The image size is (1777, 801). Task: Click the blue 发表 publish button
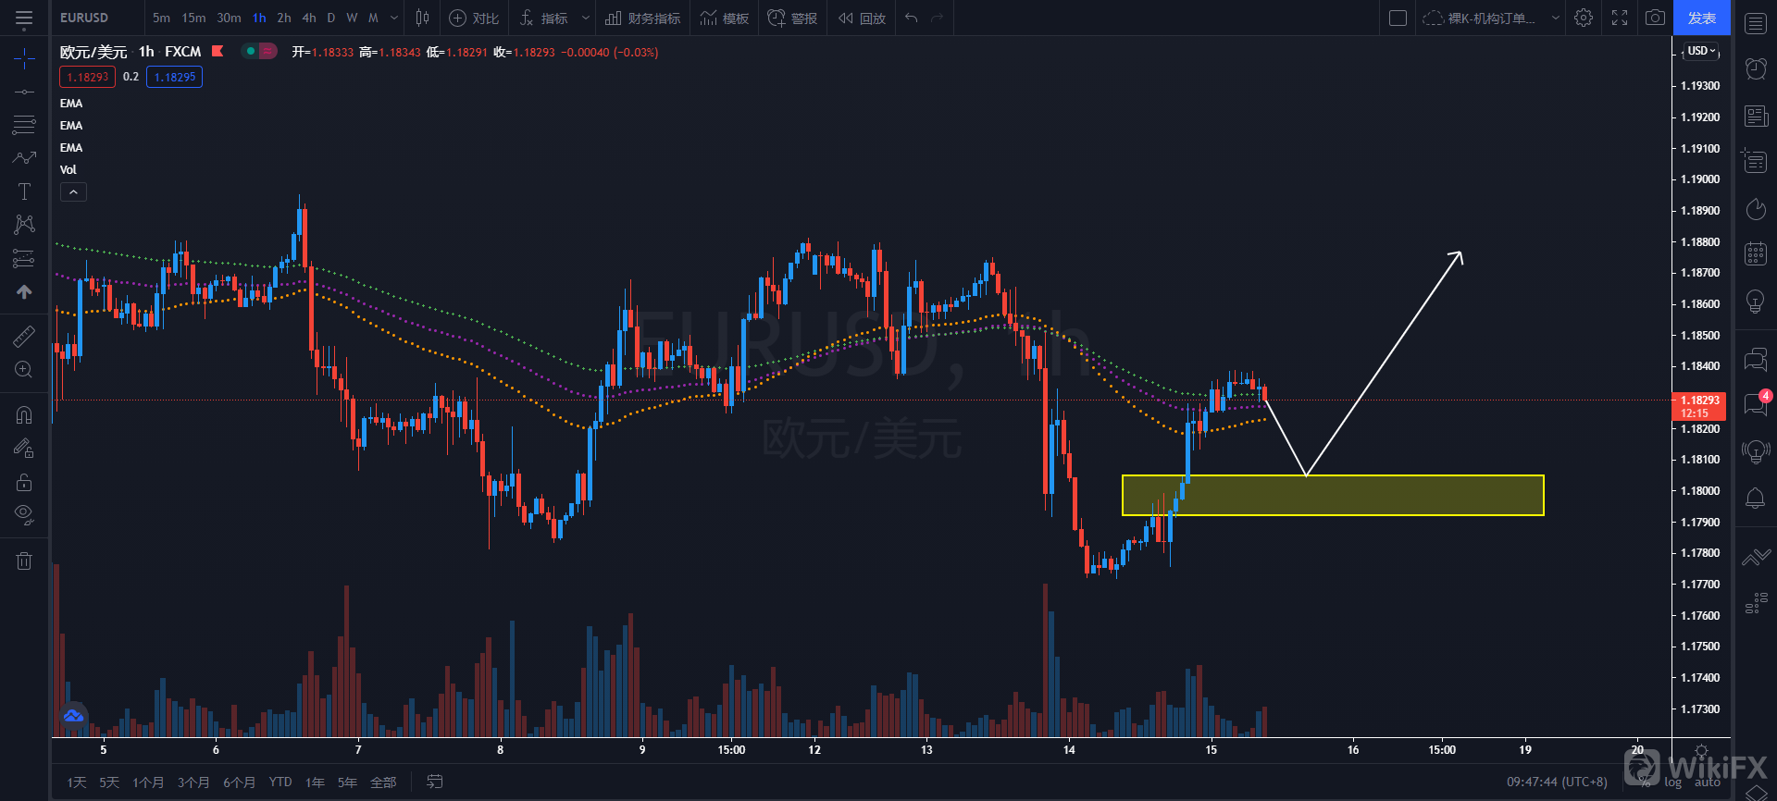[x=1701, y=18]
